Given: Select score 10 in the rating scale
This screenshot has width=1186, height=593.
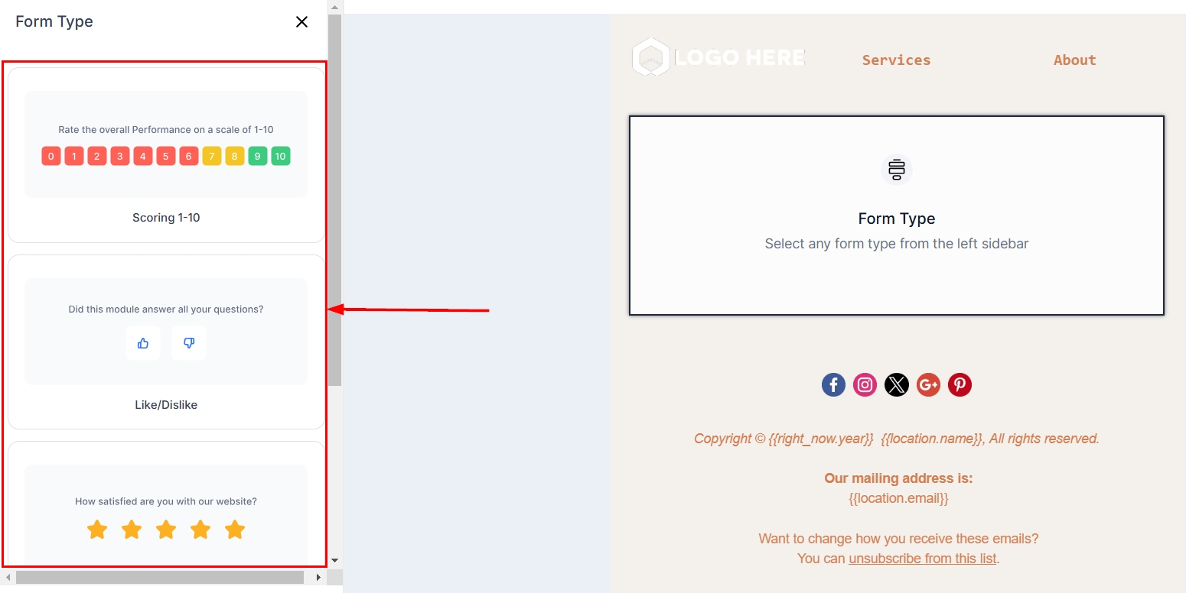Looking at the screenshot, I should (x=281, y=157).
